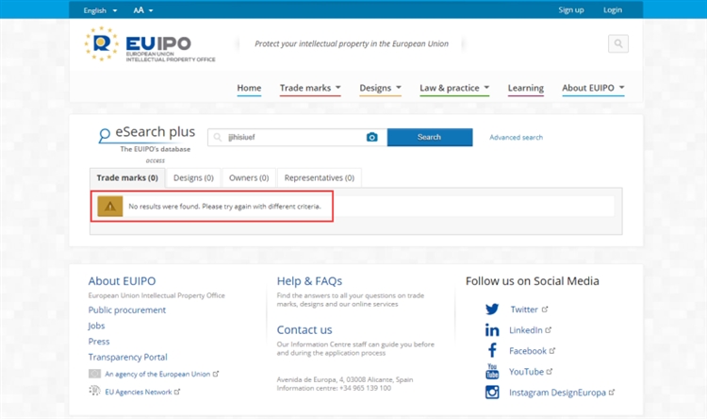Expand the Law & practice menu

point(454,88)
